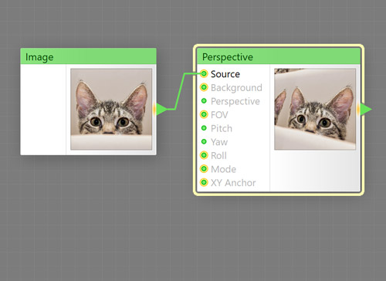Click the Pitch input connector dot
This screenshot has width=386, height=281.
[x=204, y=128]
